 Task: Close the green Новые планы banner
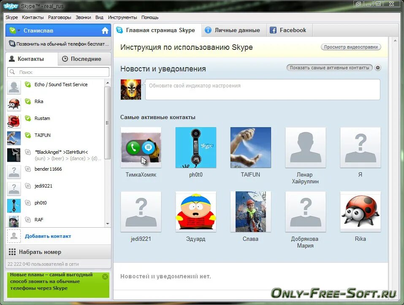coord(105,277)
